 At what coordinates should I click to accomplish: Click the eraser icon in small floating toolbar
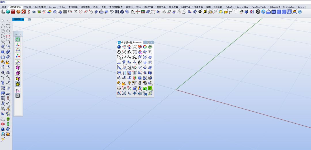click(18, 91)
